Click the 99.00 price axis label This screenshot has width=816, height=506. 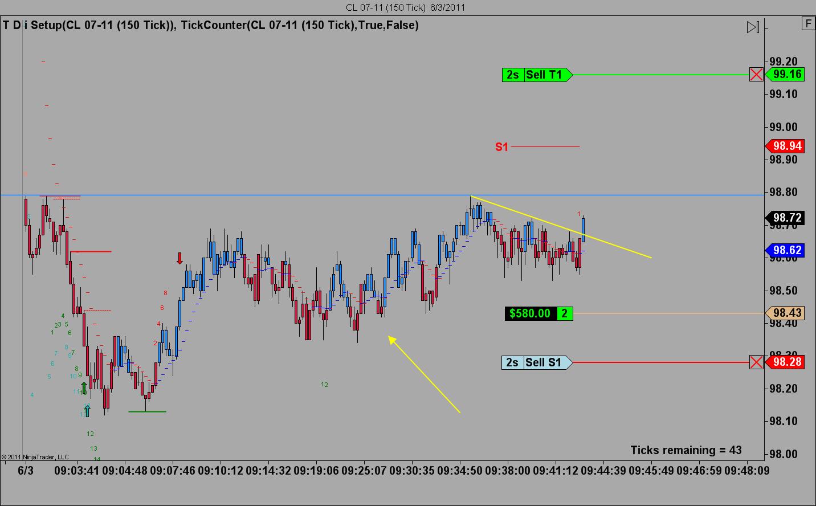783,127
